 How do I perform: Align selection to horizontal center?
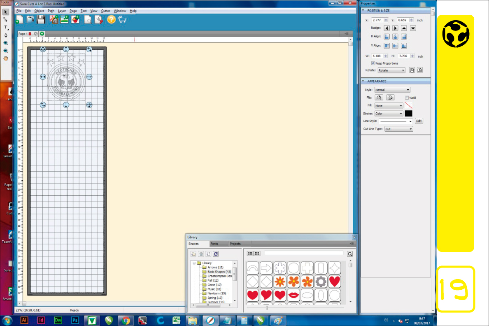tap(396, 37)
